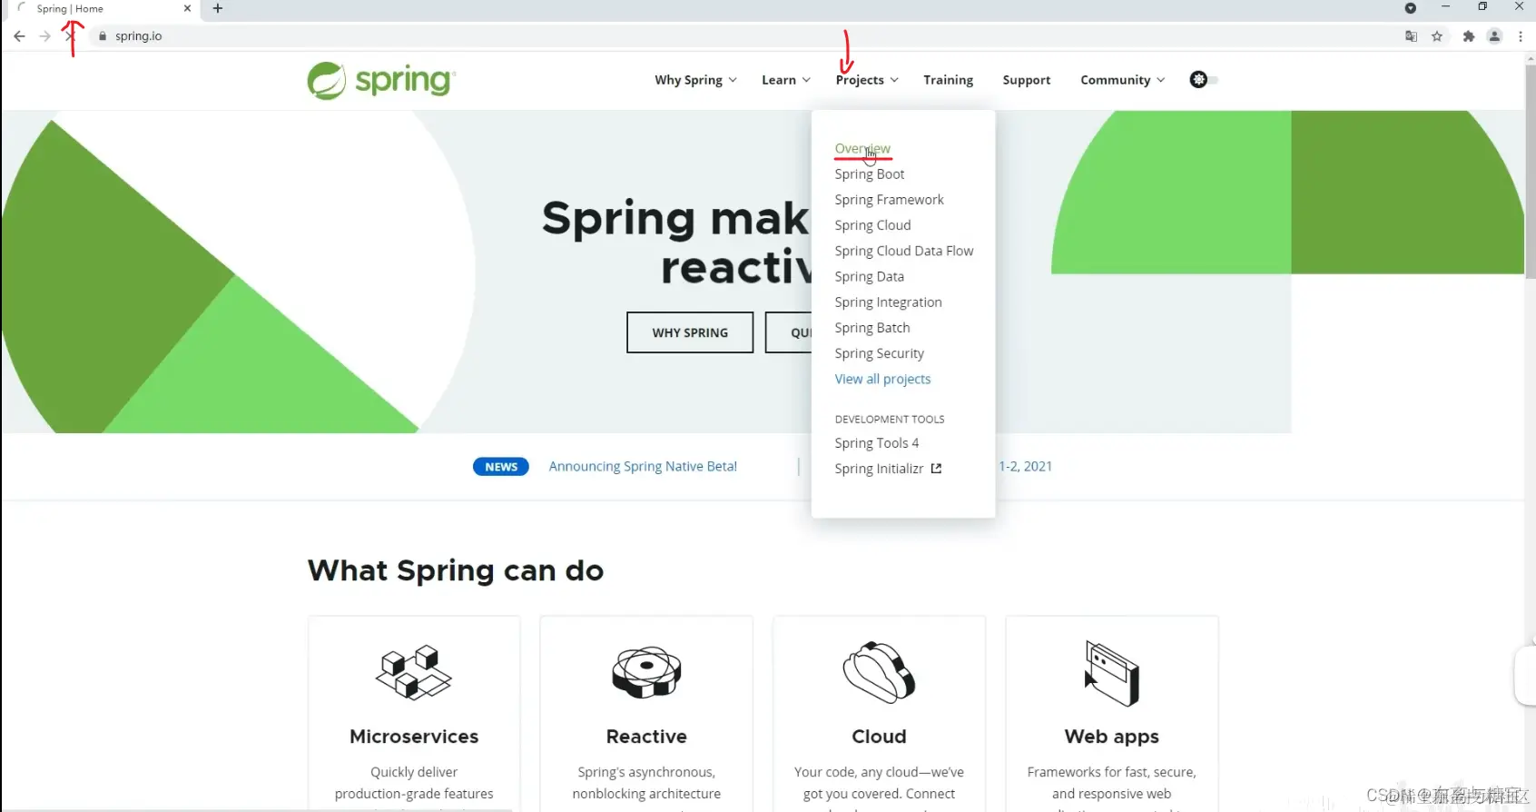Open Announcing Spring Native Beta link
This screenshot has height=812, width=1536.
(643, 467)
